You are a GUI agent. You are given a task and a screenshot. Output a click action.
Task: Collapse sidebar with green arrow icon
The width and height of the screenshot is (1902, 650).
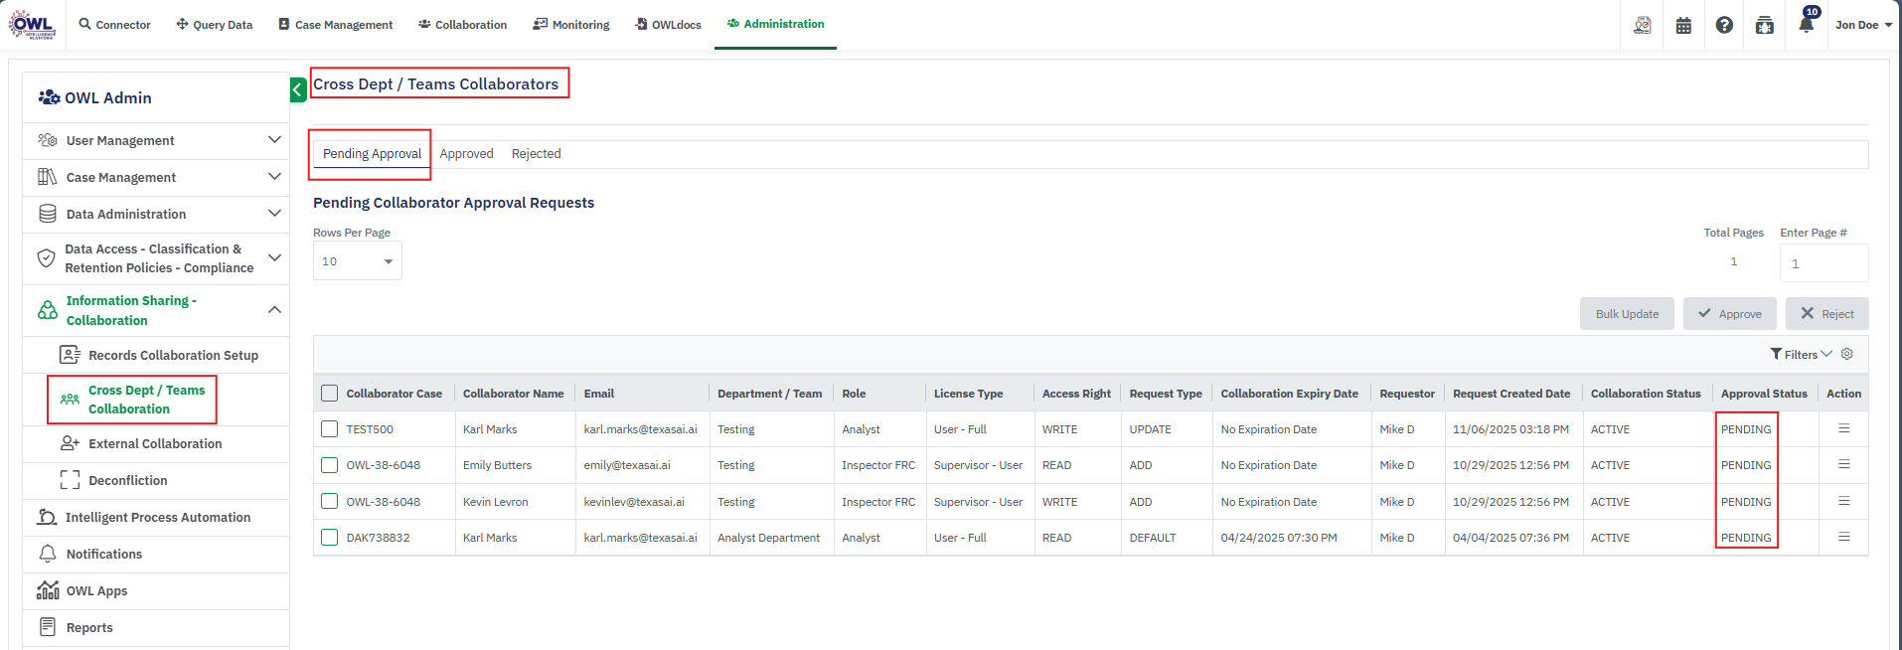click(x=298, y=90)
